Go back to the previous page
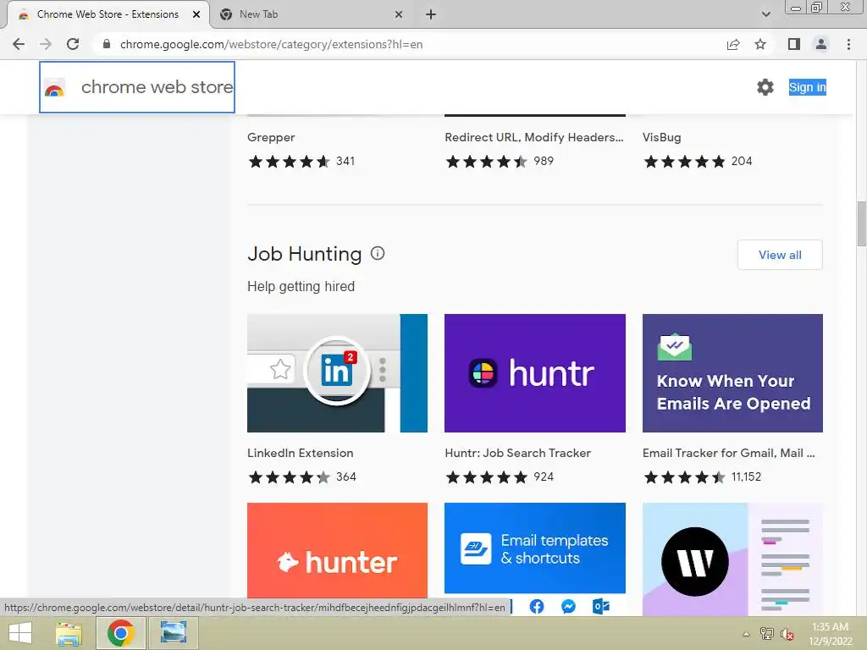 pos(19,44)
